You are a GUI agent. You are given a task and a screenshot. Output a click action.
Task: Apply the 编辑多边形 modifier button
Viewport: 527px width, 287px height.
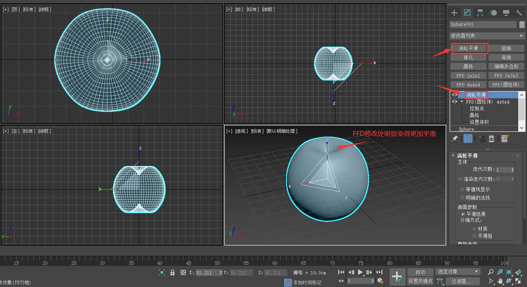506,66
